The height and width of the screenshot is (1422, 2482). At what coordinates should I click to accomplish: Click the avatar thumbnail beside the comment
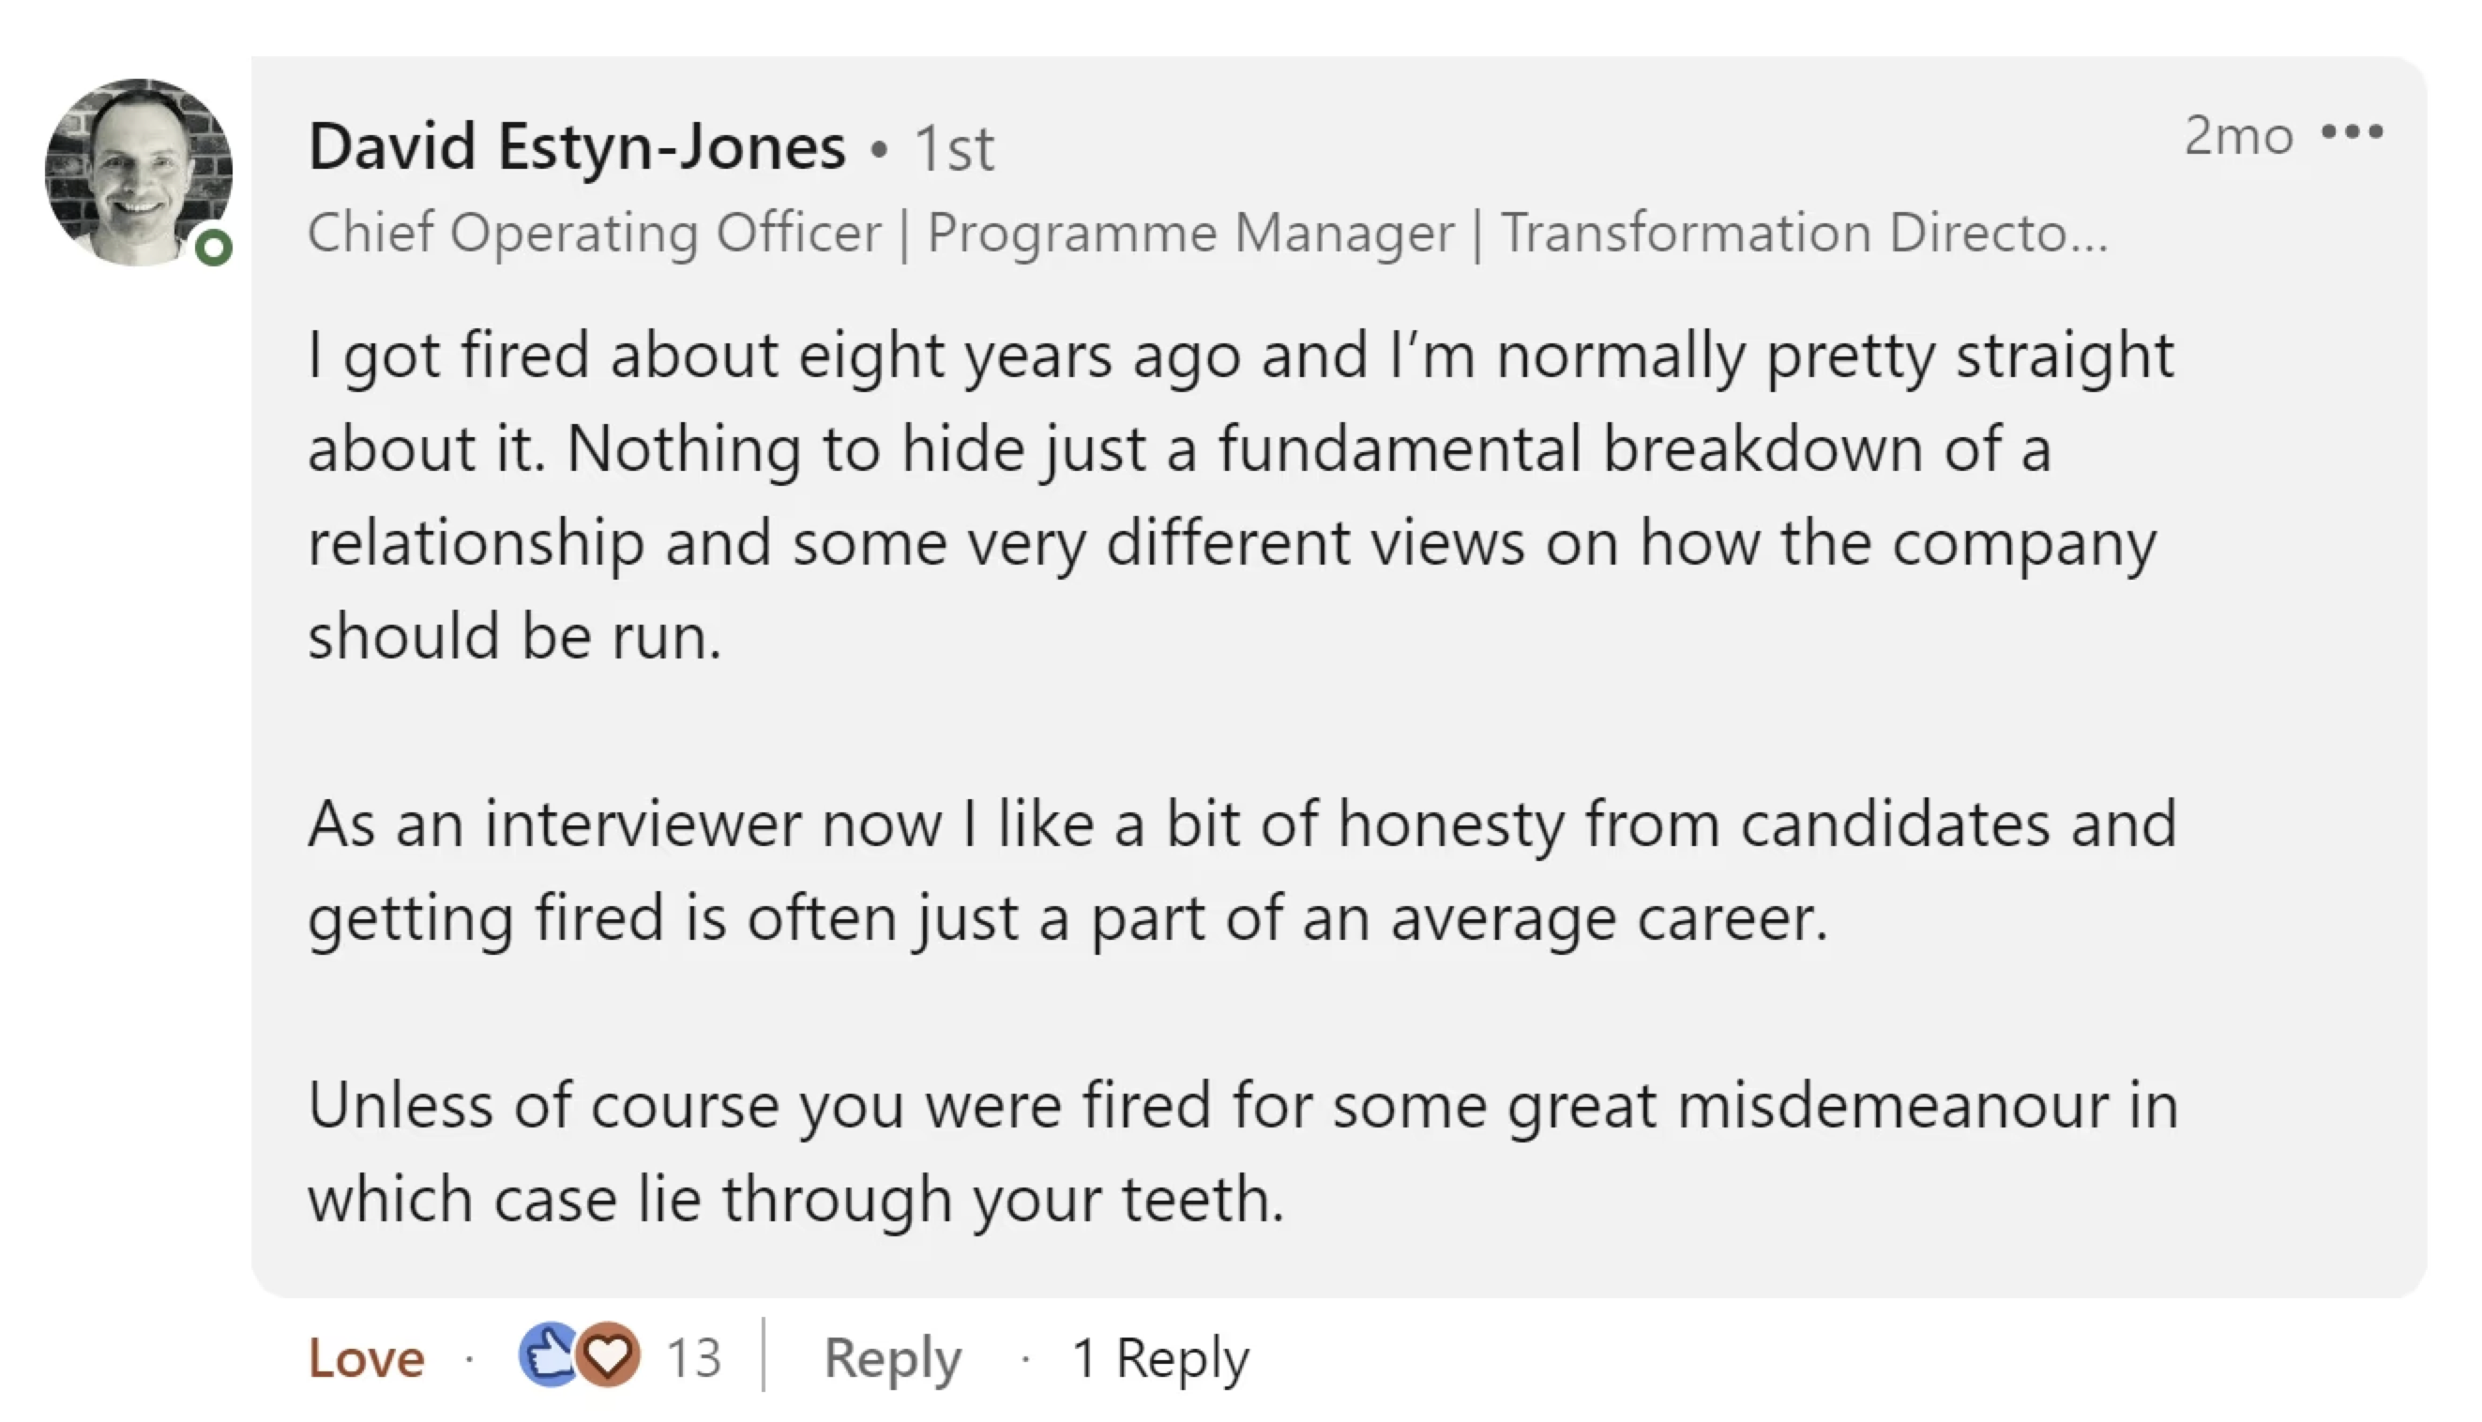point(137,171)
